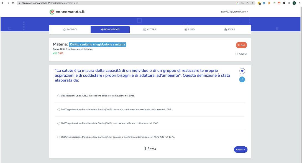Click the Avanti next button
This screenshot has height=163, width=302.
click(x=240, y=149)
